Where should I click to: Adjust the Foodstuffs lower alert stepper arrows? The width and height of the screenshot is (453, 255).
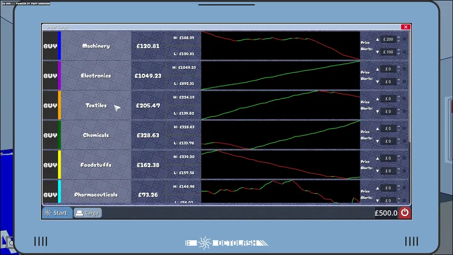399,171
